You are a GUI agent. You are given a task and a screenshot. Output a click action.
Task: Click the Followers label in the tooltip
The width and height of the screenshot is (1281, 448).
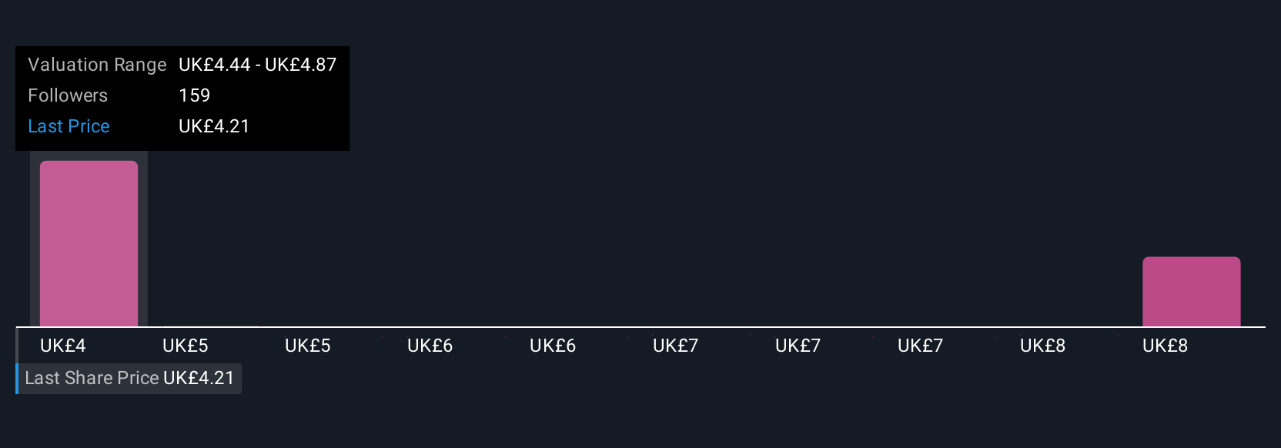(x=68, y=95)
